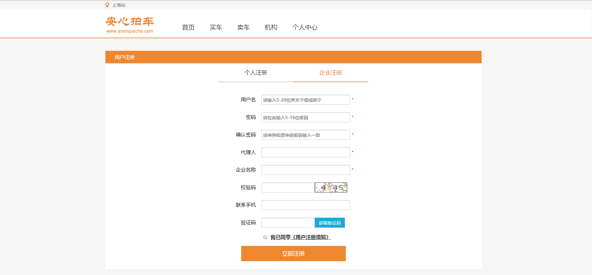Refresh the captcha image
The height and width of the screenshot is (275, 592).
coord(331,188)
